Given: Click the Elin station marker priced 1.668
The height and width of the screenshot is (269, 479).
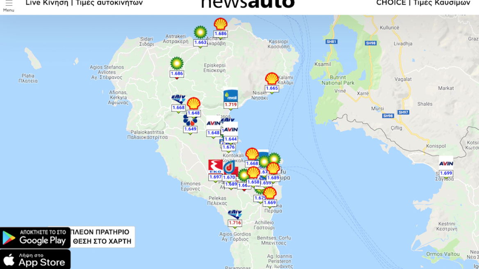Looking at the screenshot, I should [x=178, y=99].
